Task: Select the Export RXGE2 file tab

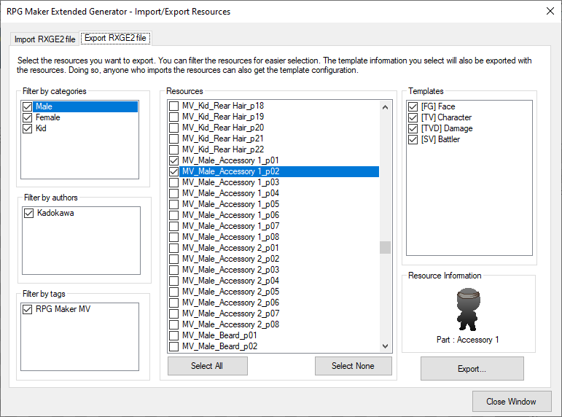Action: click(115, 38)
